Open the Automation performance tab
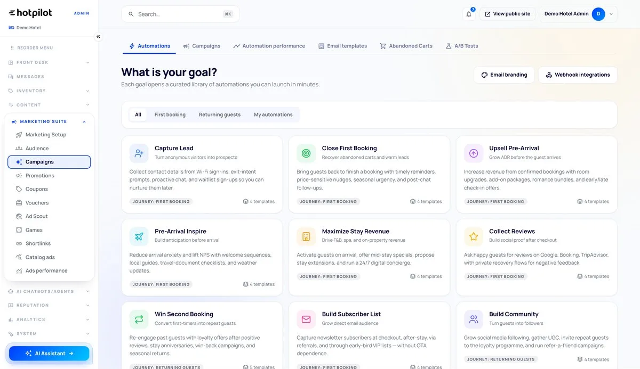640x369 pixels. (269, 46)
